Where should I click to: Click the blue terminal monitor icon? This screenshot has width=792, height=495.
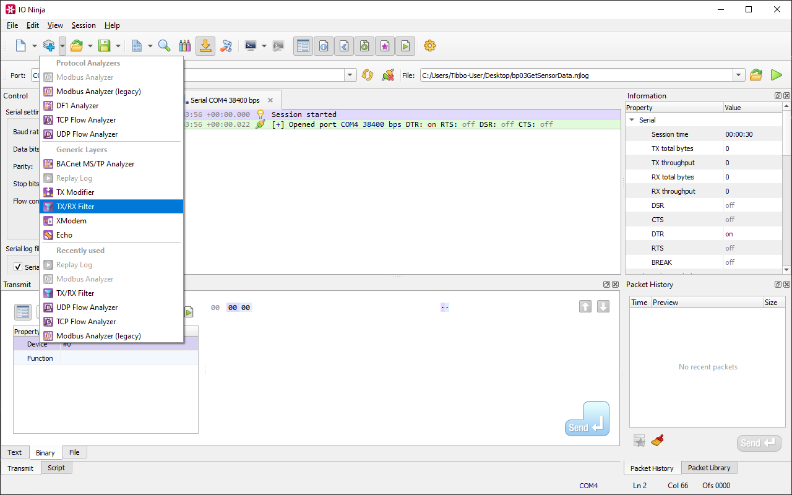[x=251, y=46]
